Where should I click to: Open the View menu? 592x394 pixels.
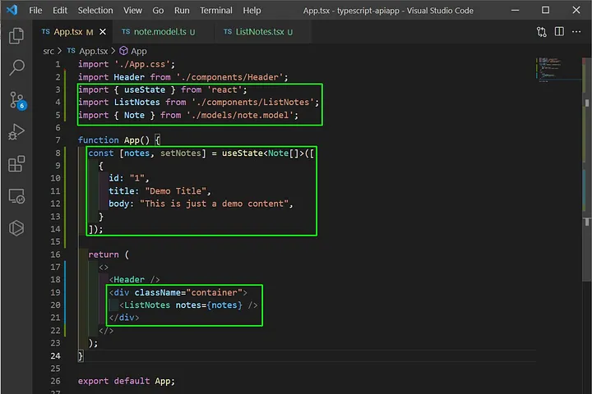pos(132,10)
